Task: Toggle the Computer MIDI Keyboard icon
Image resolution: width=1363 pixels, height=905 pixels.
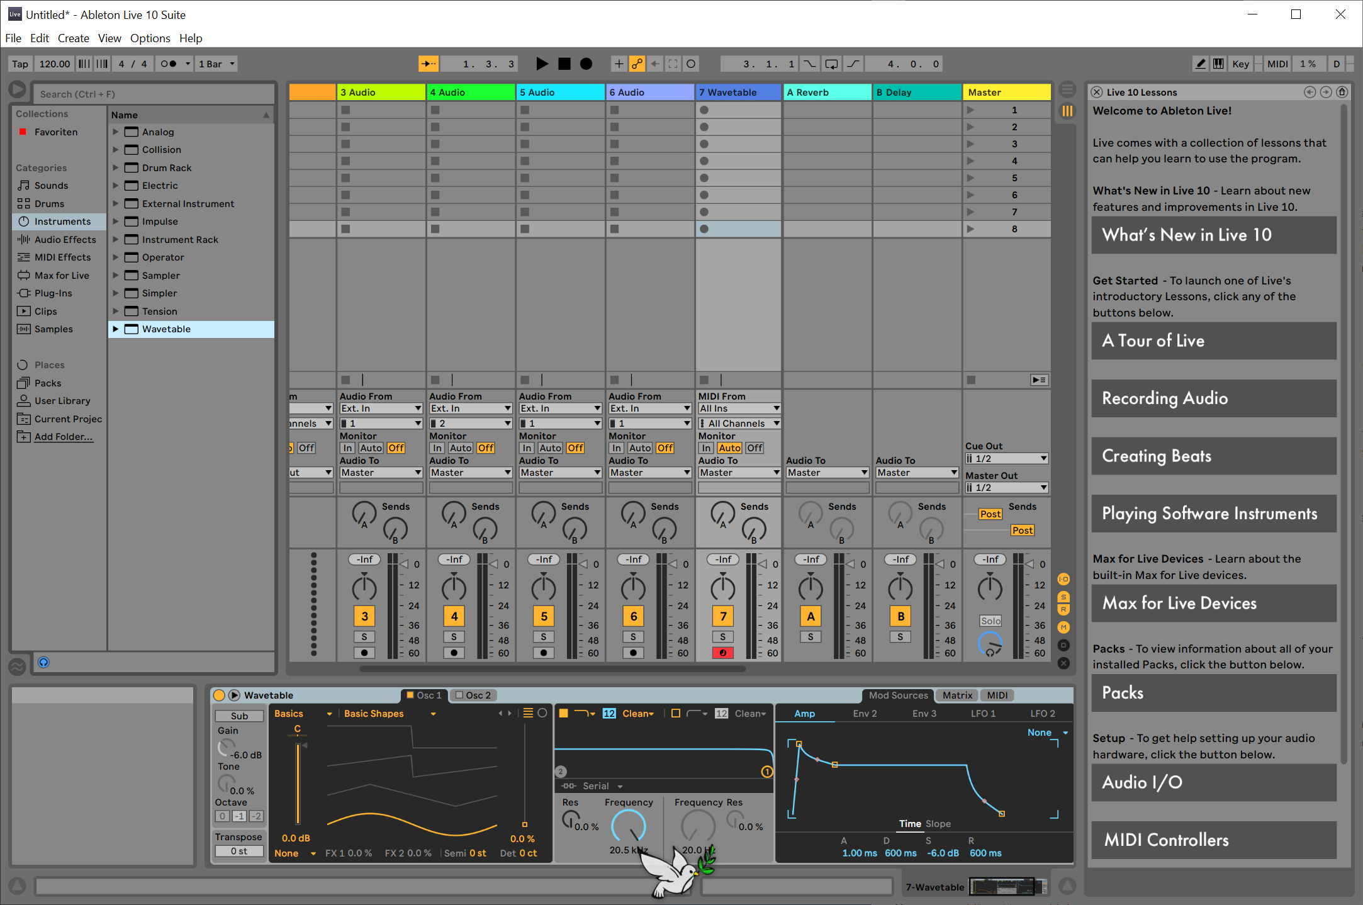Action: click(x=1219, y=64)
